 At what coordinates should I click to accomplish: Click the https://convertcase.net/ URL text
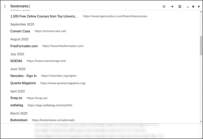(50, 31)
